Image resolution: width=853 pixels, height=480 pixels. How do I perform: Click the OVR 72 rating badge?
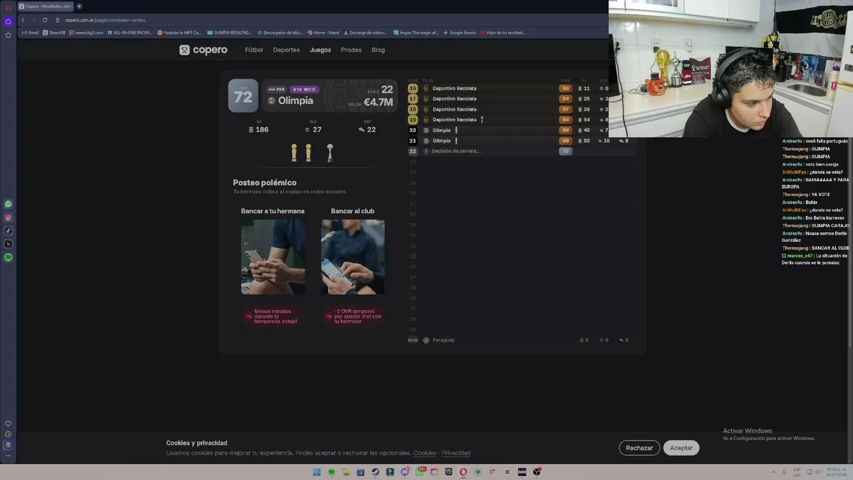tap(243, 96)
